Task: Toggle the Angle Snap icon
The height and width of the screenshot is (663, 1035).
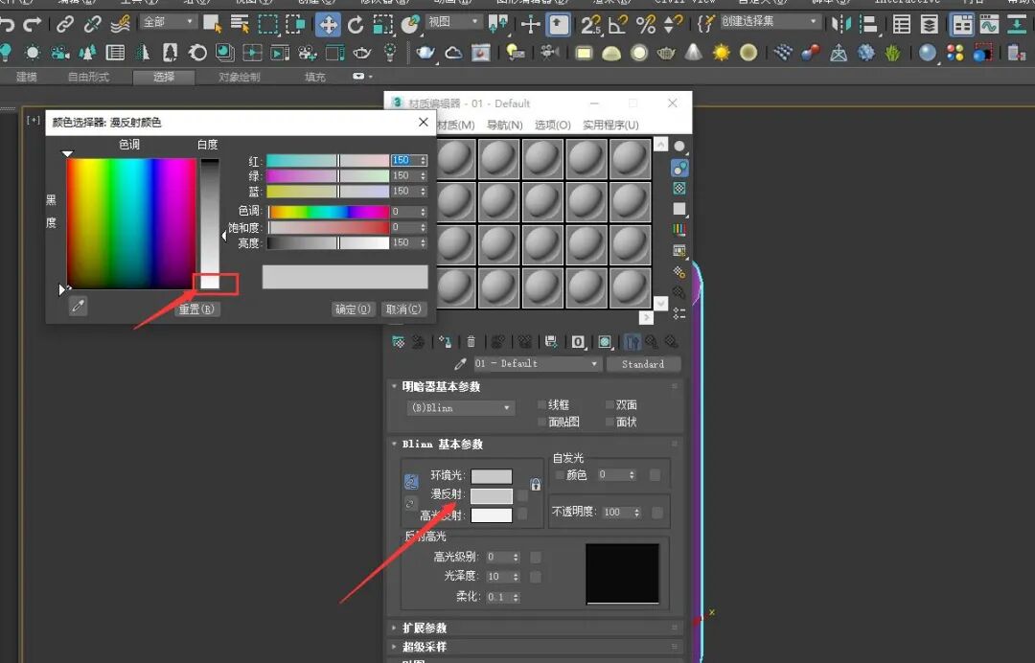Action: point(618,25)
